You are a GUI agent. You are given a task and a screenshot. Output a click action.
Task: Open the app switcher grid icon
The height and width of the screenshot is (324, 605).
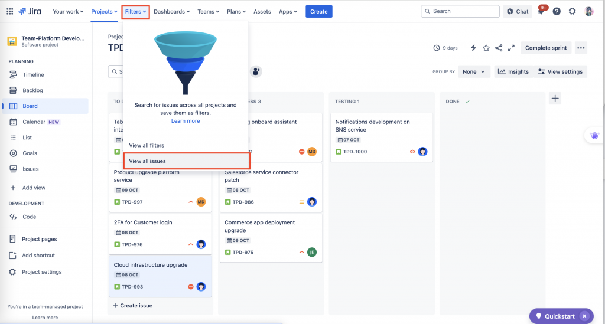(x=10, y=12)
